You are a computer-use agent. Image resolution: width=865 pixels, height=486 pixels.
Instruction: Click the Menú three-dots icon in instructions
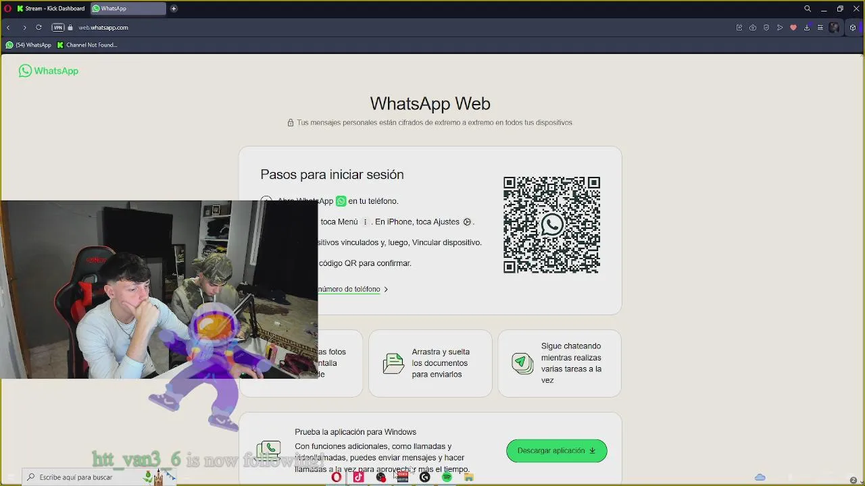coord(365,222)
